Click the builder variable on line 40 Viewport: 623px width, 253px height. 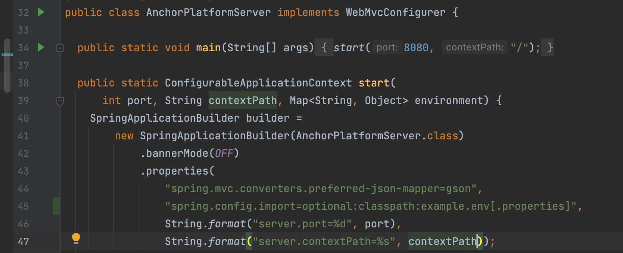tap(267, 118)
